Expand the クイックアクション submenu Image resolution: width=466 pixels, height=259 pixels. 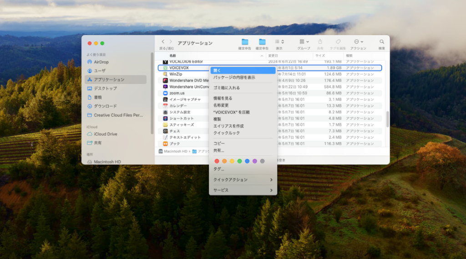point(243,180)
